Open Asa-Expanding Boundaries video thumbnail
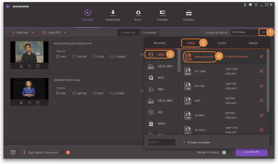 [29, 52]
